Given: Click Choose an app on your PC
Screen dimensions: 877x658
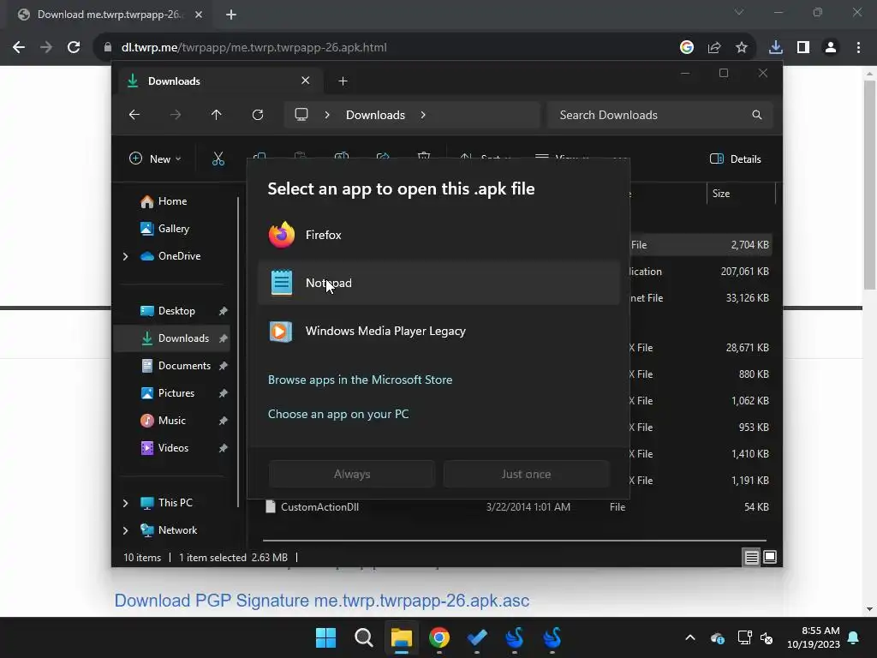Looking at the screenshot, I should click(x=338, y=414).
